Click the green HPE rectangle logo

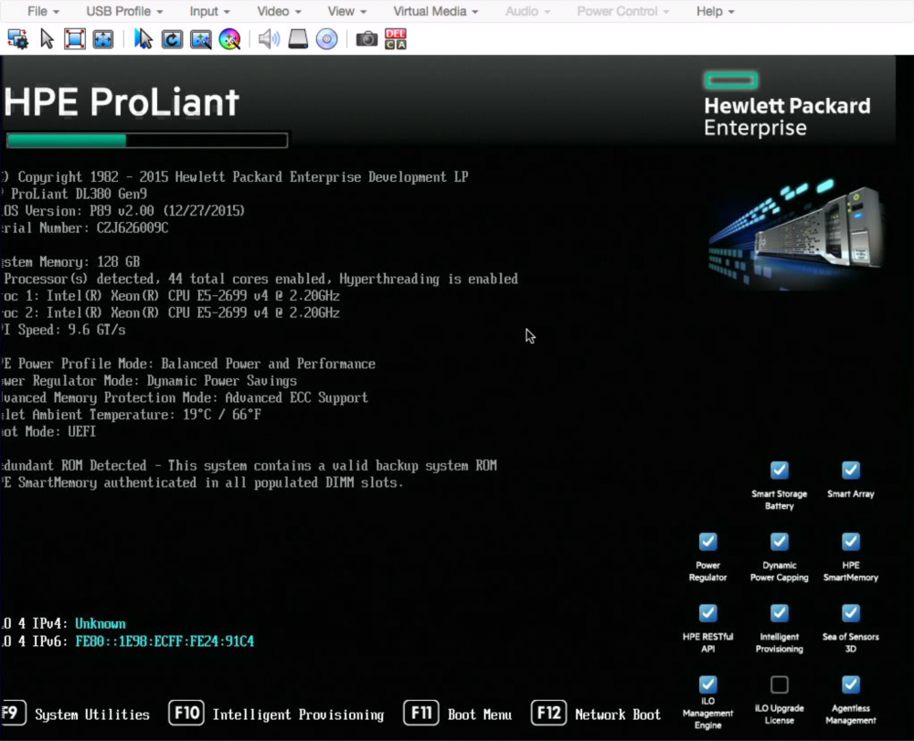click(731, 80)
